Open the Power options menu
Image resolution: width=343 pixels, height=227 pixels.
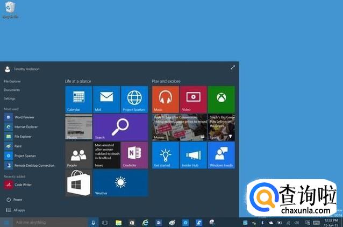click(18, 200)
